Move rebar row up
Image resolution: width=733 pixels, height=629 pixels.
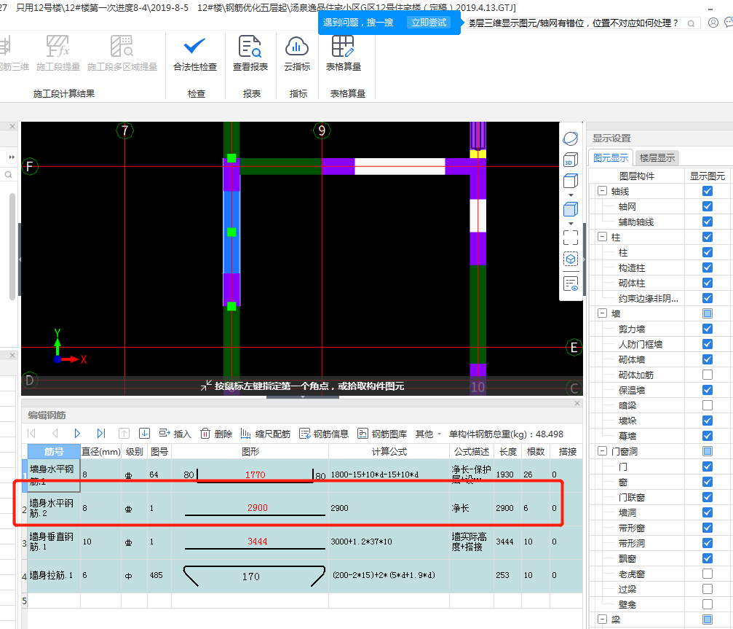click(124, 434)
